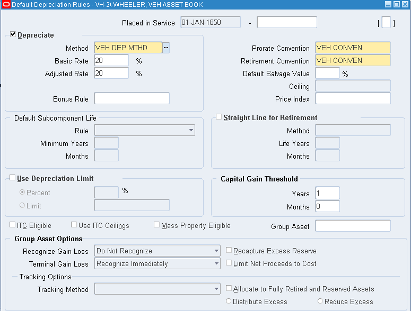Screen dimensions: 411x311
Task: Select the Reduce Excess radio button
Action: click(x=320, y=301)
